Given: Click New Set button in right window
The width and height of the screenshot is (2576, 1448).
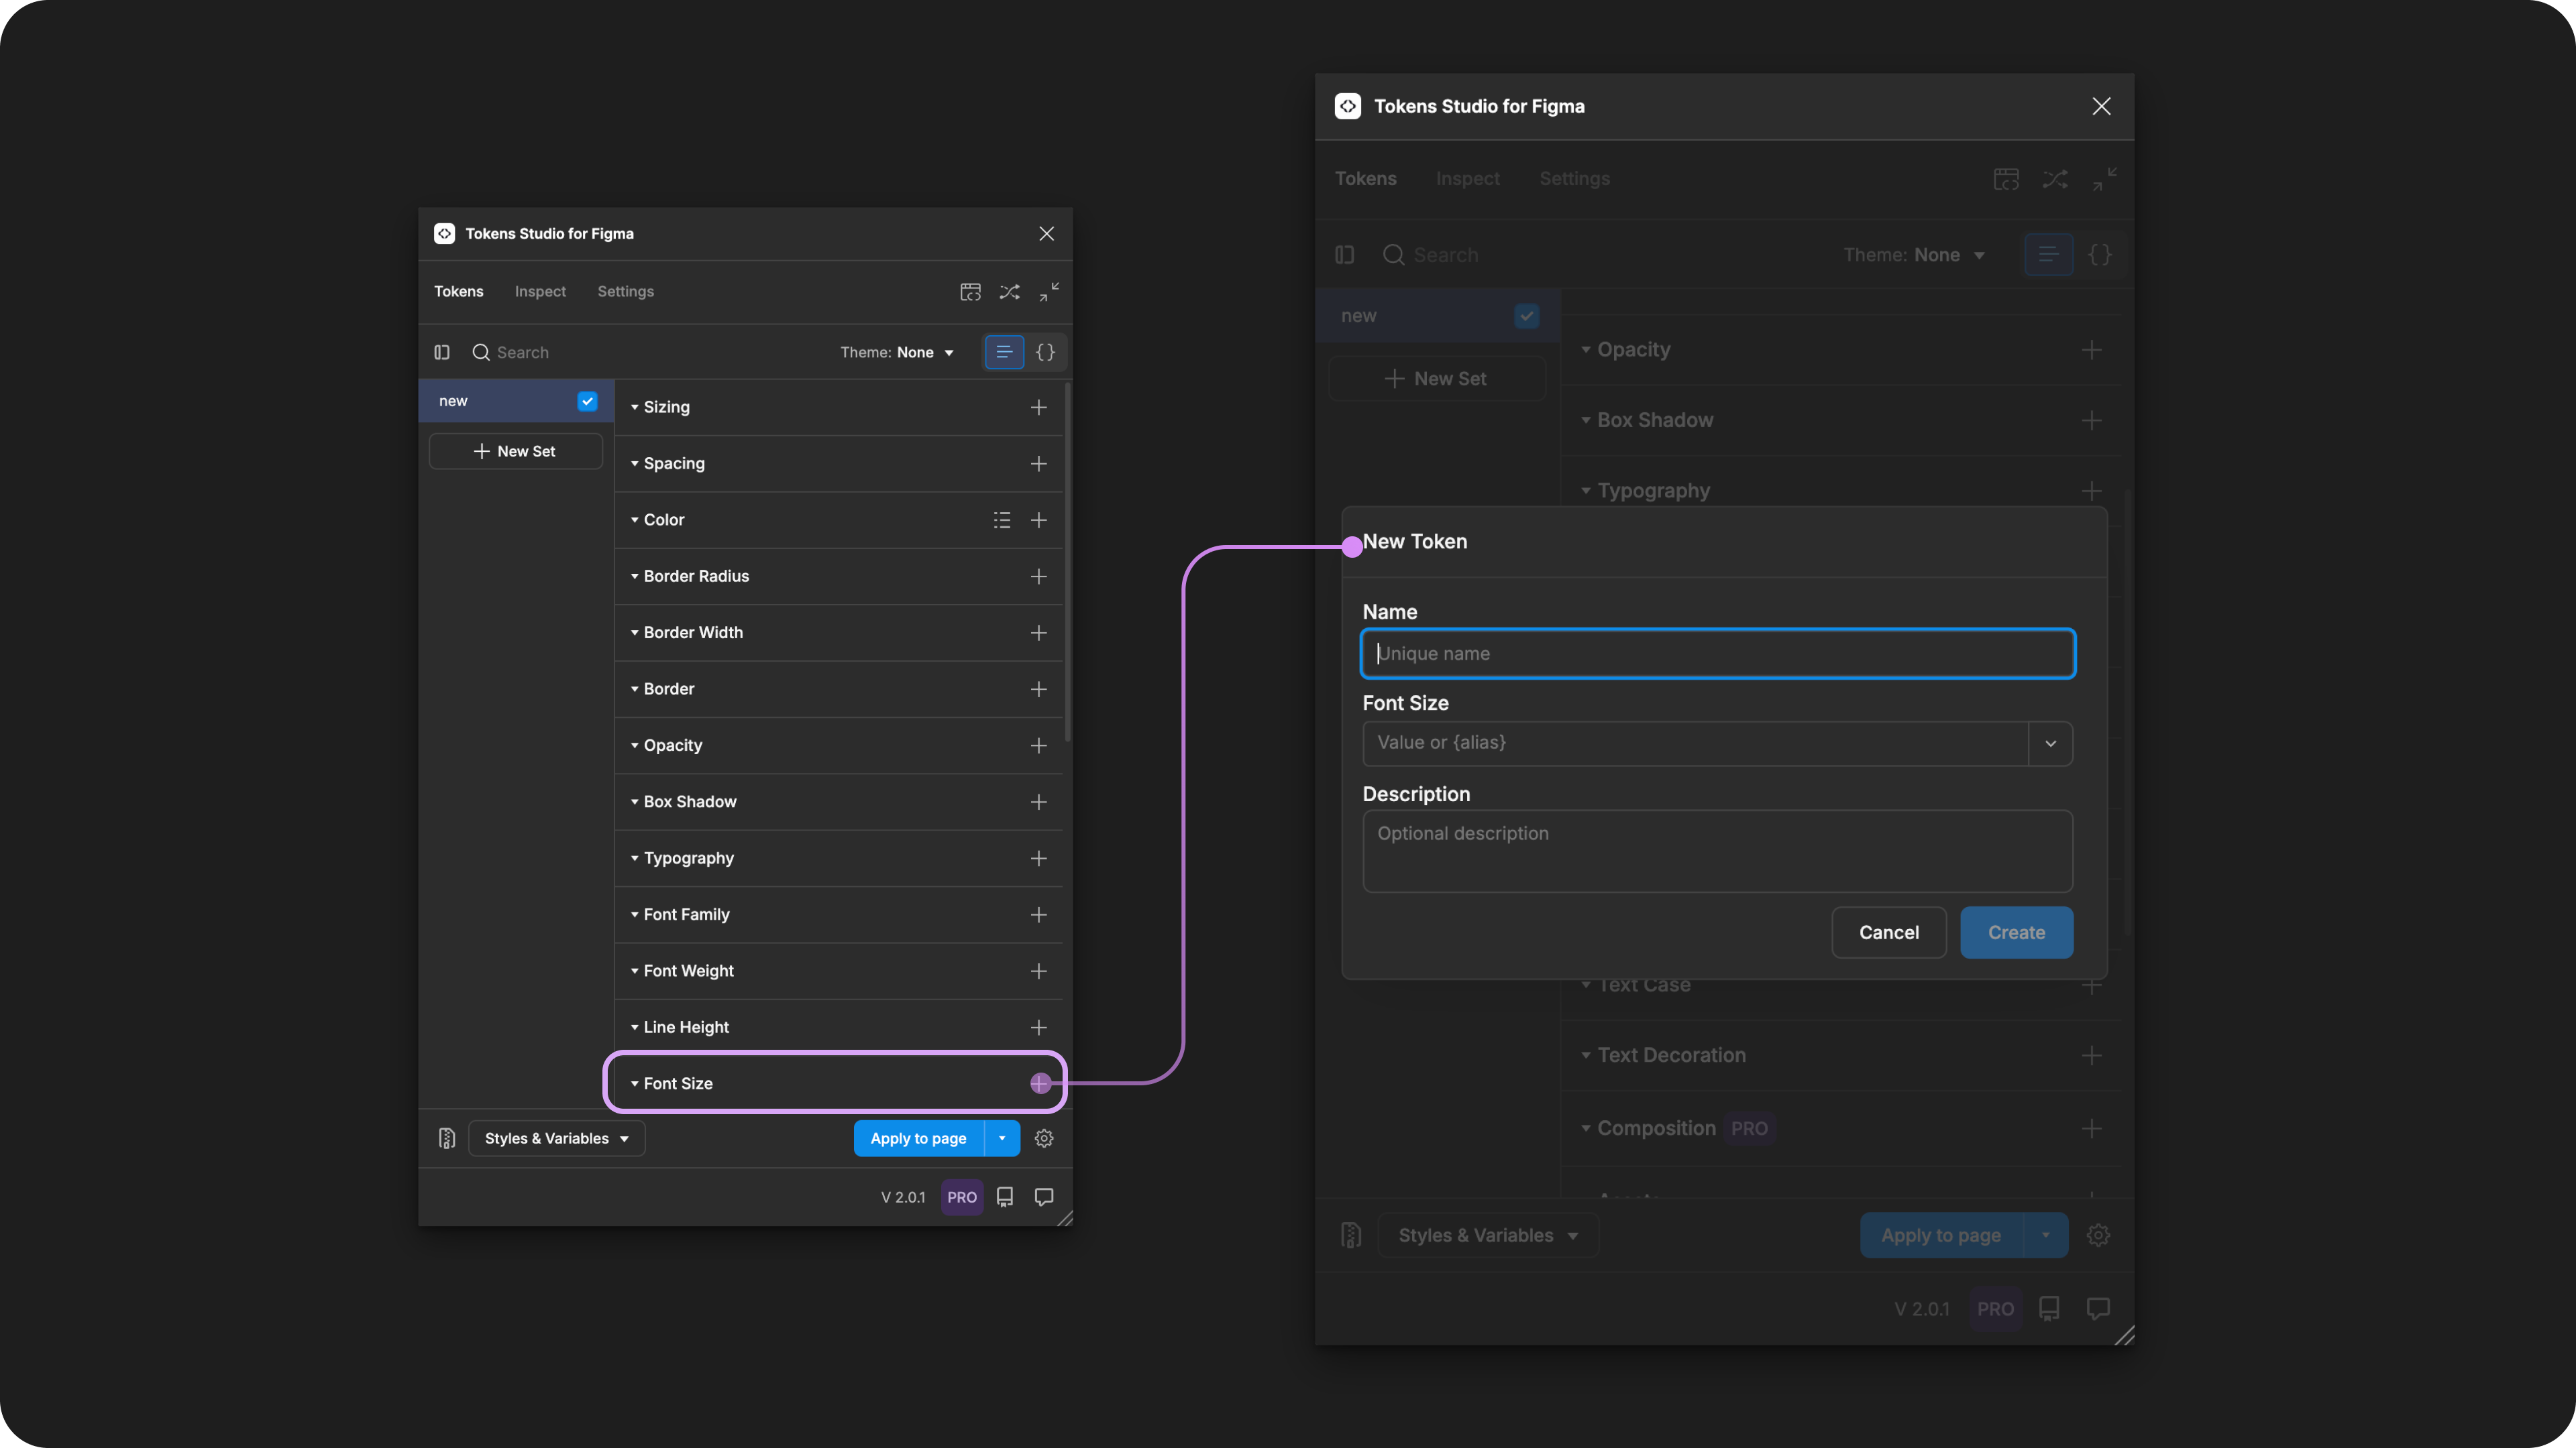Looking at the screenshot, I should [1436, 379].
